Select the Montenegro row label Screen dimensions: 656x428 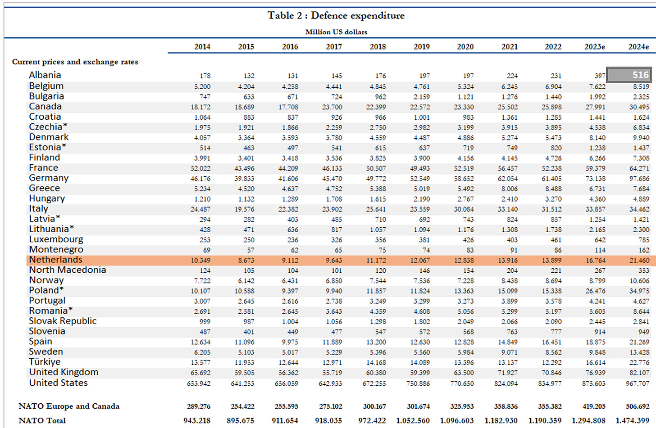(56, 249)
